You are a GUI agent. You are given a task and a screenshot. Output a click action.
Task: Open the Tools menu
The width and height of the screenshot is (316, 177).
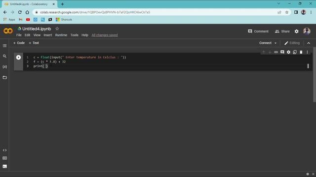click(74, 35)
